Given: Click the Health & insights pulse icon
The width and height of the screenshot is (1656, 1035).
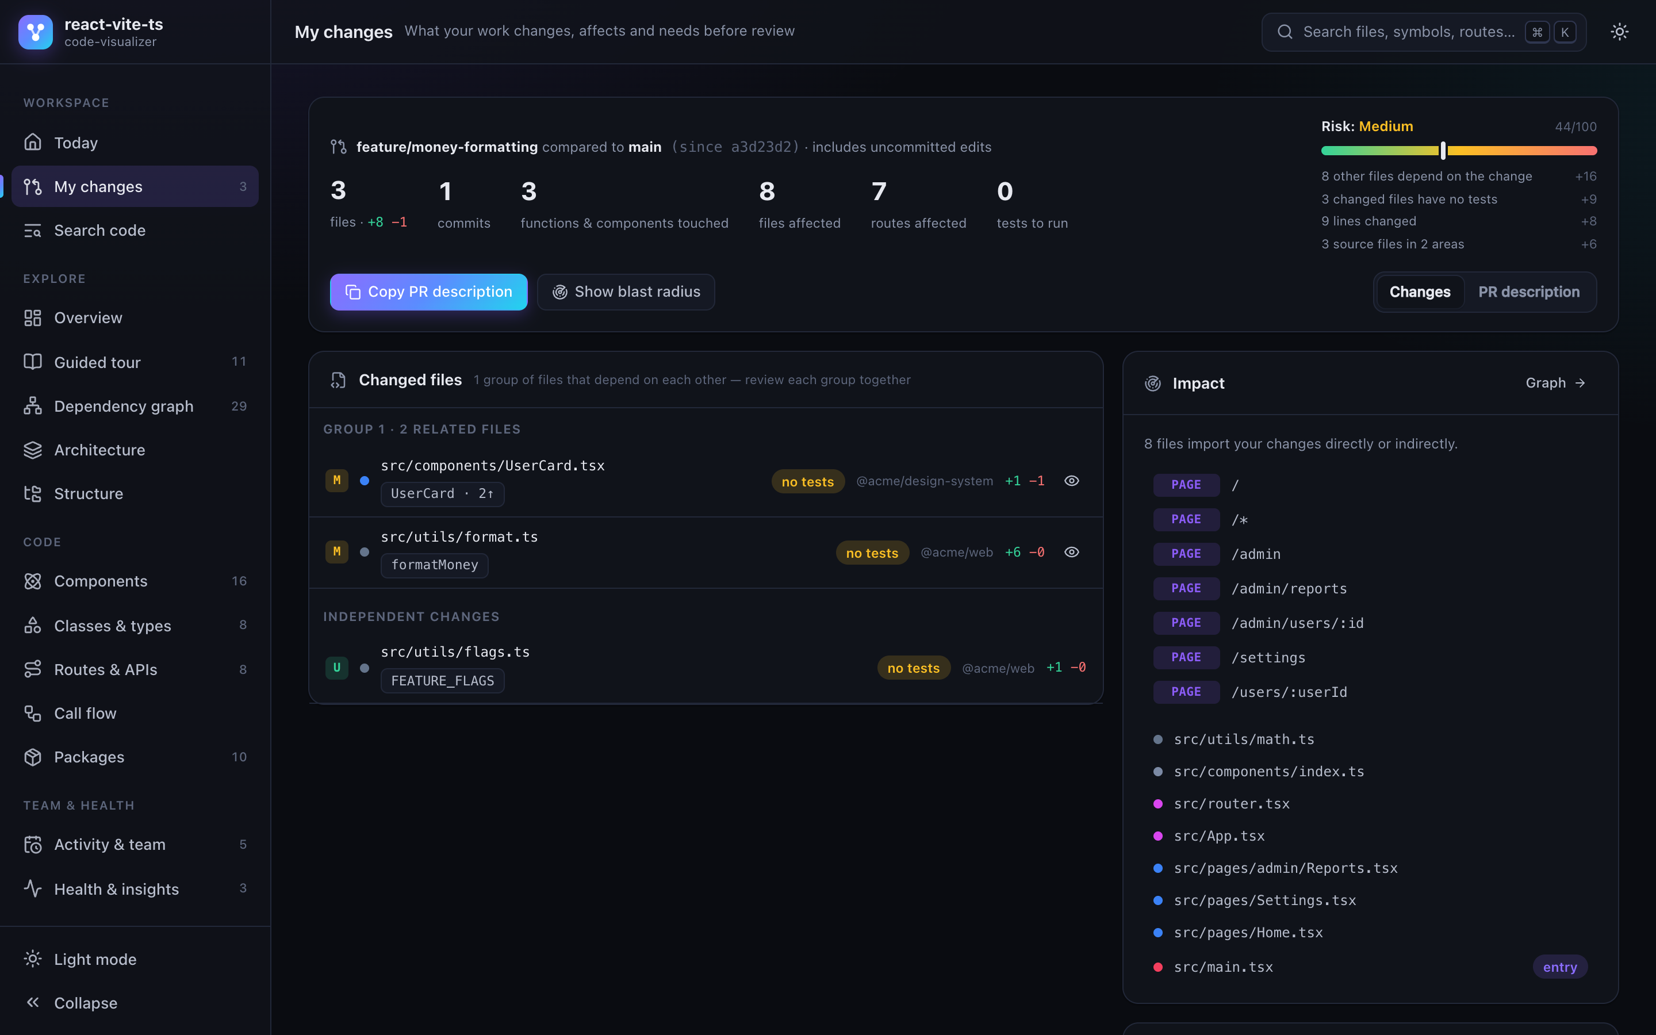Looking at the screenshot, I should click(33, 888).
